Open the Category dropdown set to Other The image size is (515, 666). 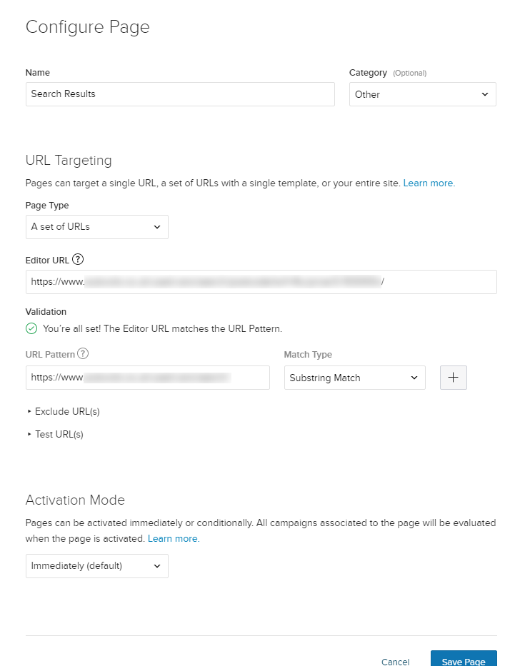click(422, 94)
